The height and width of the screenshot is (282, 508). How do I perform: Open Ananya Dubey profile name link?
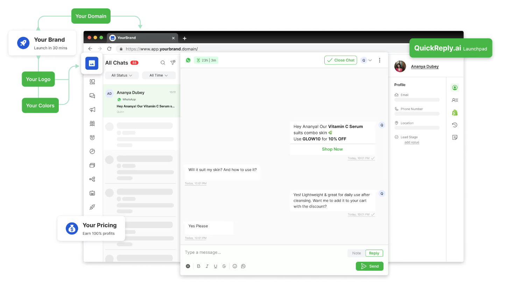425,67
